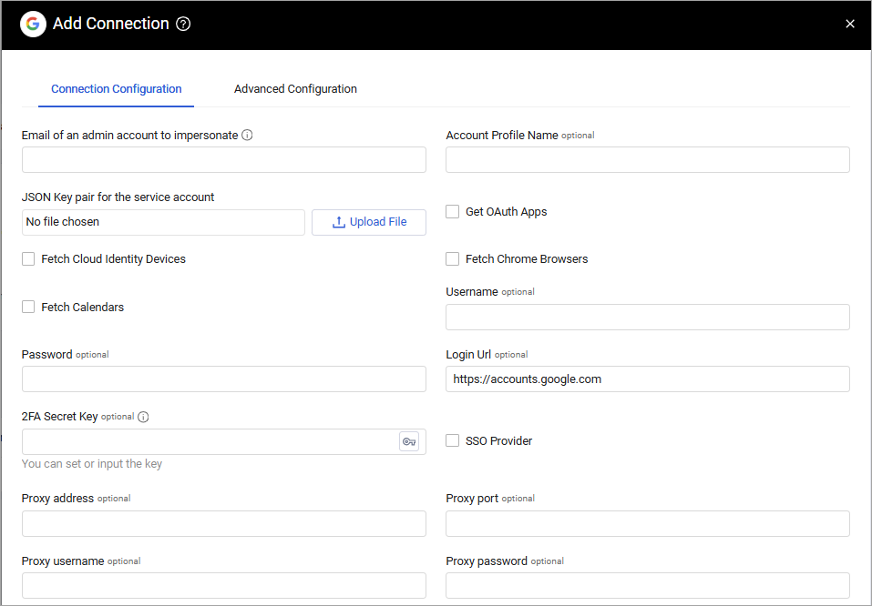The image size is (872, 606).
Task: Switch to the Advanced Configuration tab
Action: point(295,89)
